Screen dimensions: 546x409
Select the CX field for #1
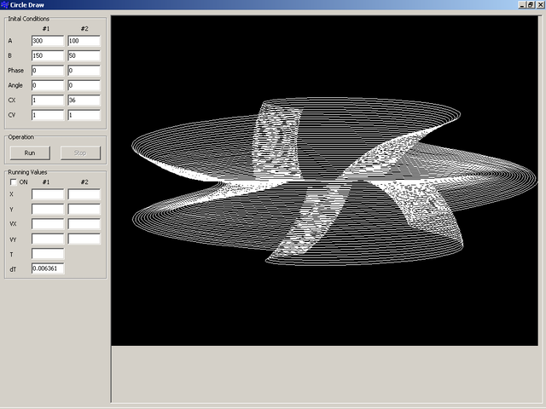point(48,101)
